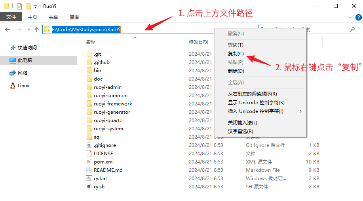Choose 复制(C) in the context menu
Screen dimensions: 363x201
pyautogui.click(x=236, y=54)
